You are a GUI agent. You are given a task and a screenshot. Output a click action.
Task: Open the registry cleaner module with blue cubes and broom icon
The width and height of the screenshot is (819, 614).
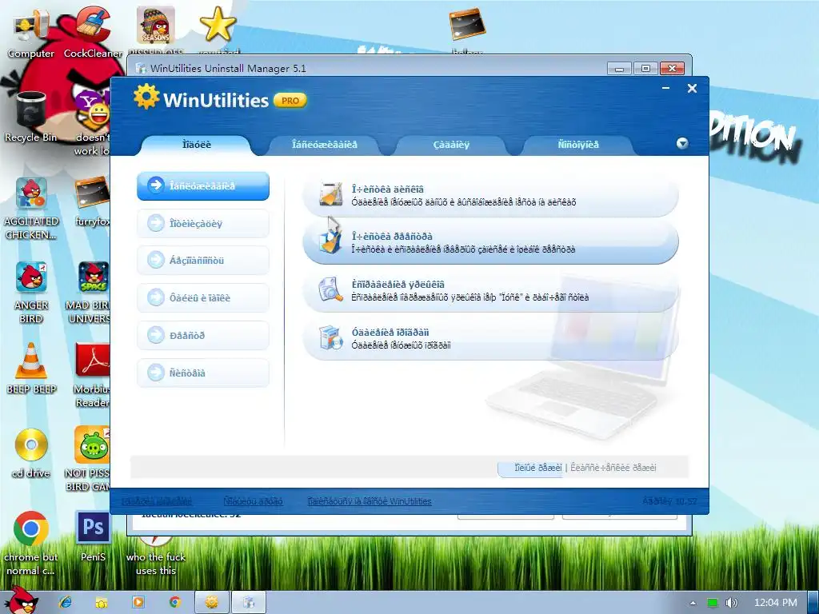pyautogui.click(x=490, y=243)
